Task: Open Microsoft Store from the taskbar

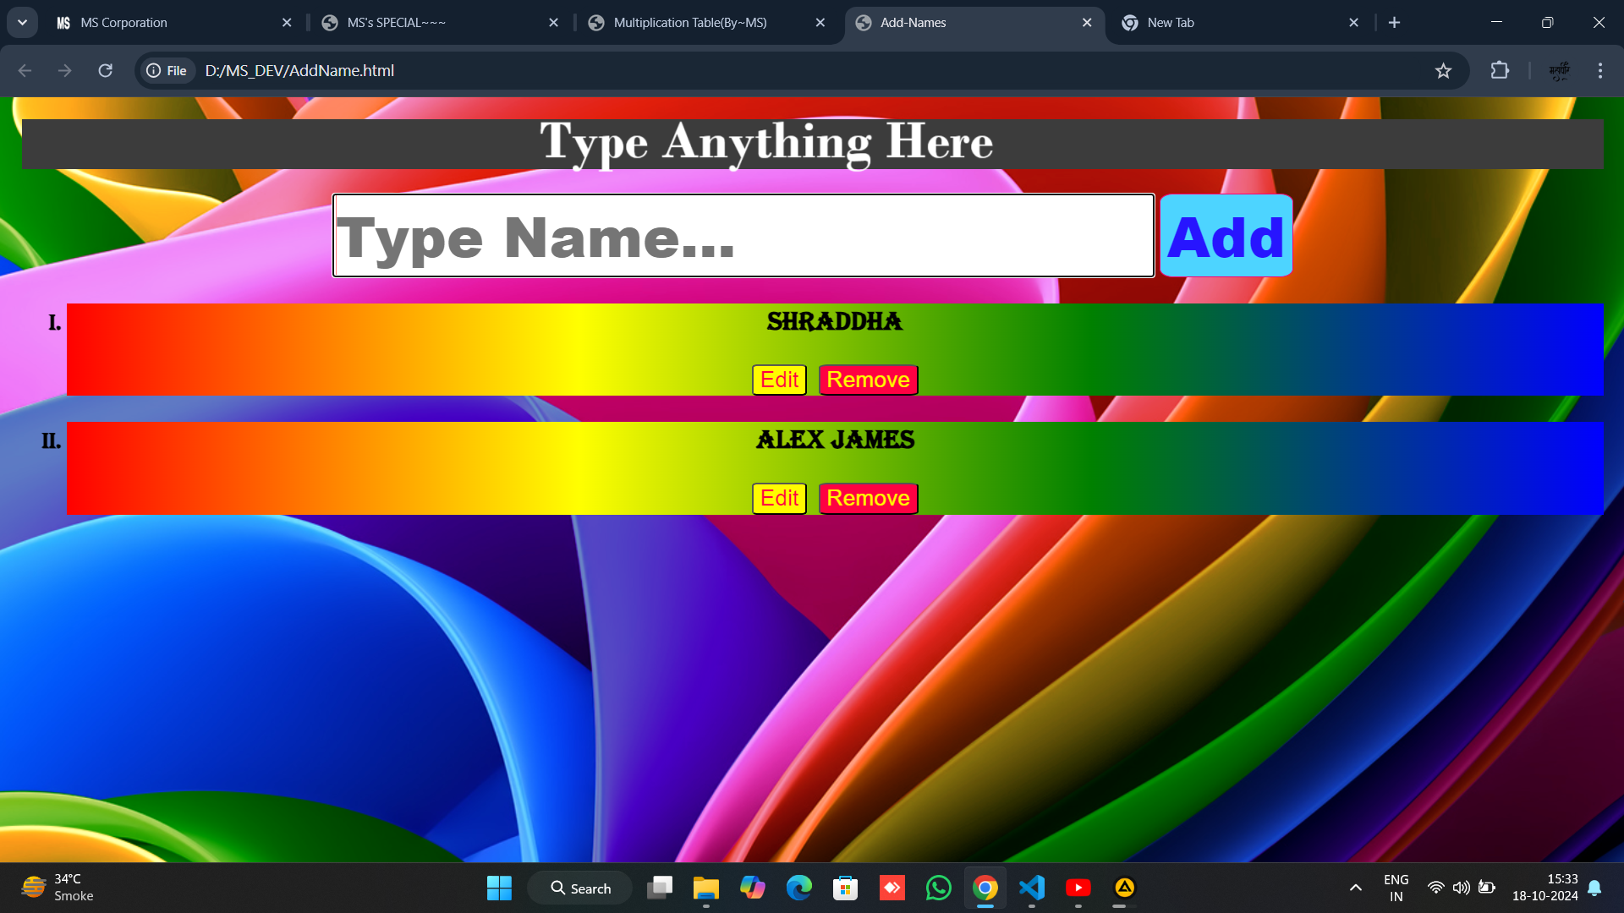Action: (x=845, y=888)
